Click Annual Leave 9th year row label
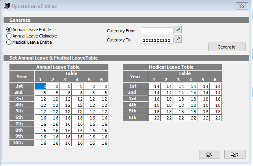 pyautogui.click(x=22, y=136)
